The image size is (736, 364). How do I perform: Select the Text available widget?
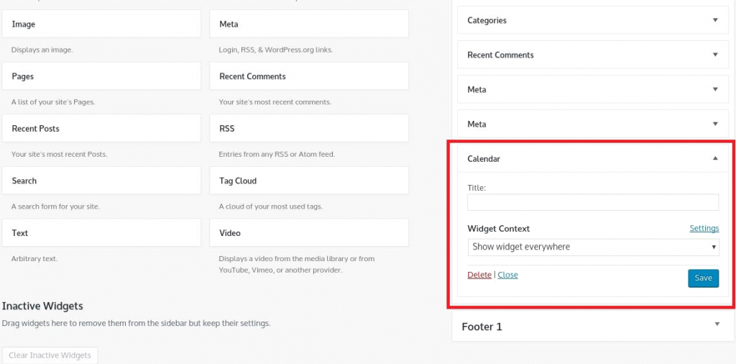coord(101,233)
